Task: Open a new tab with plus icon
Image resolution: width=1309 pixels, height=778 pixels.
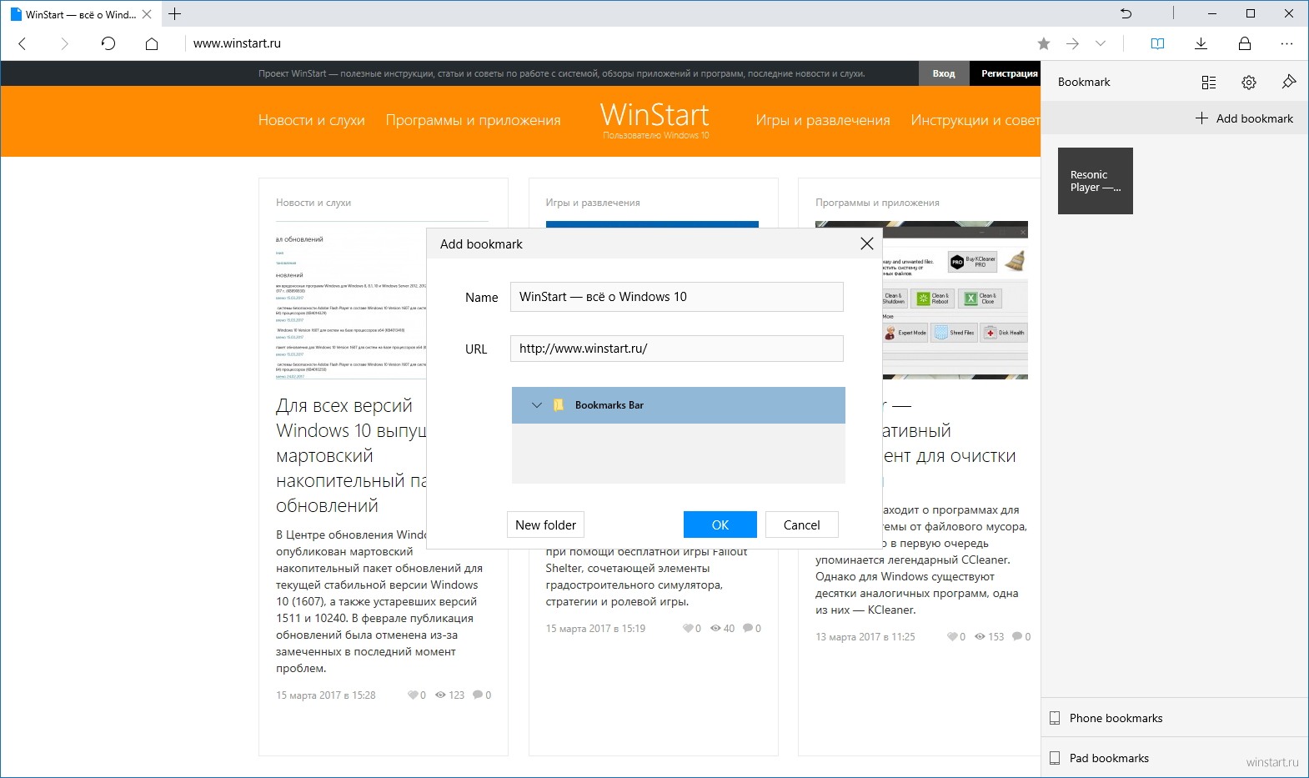Action: (174, 13)
